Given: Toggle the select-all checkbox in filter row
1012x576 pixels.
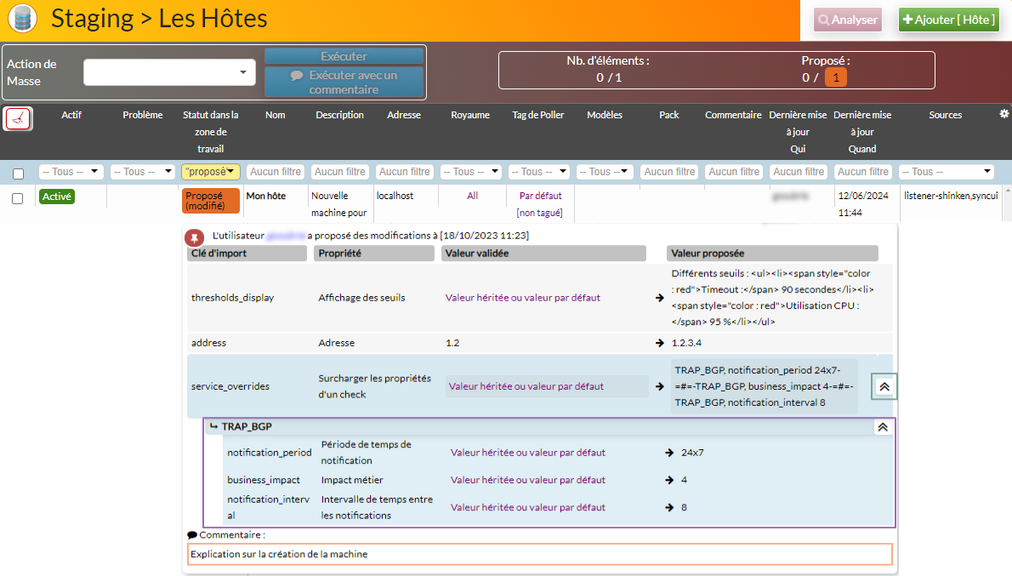Looking at the screenshot, I should [x=18, y=174].
